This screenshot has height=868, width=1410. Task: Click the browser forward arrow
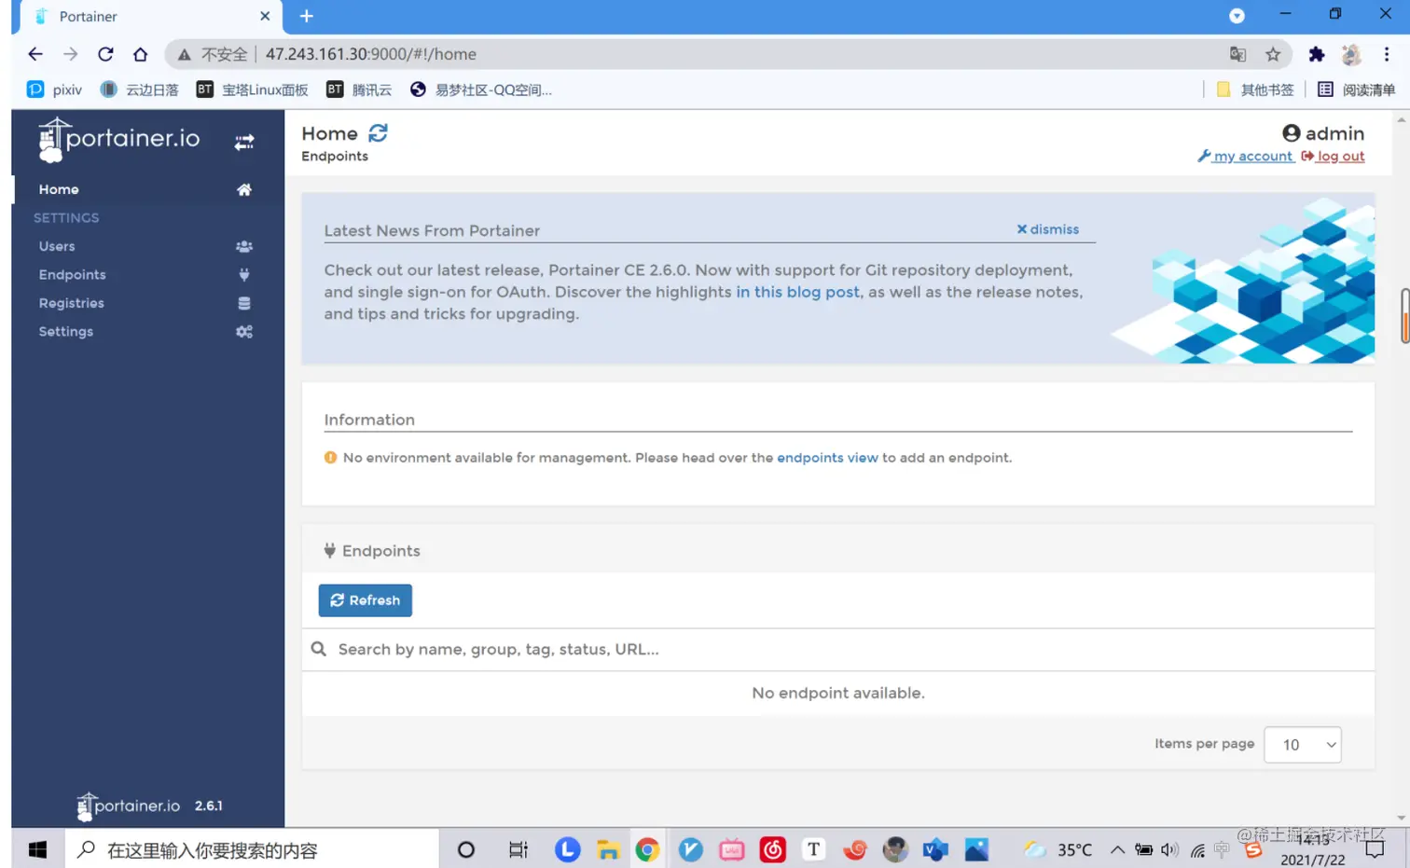[71, 54]
